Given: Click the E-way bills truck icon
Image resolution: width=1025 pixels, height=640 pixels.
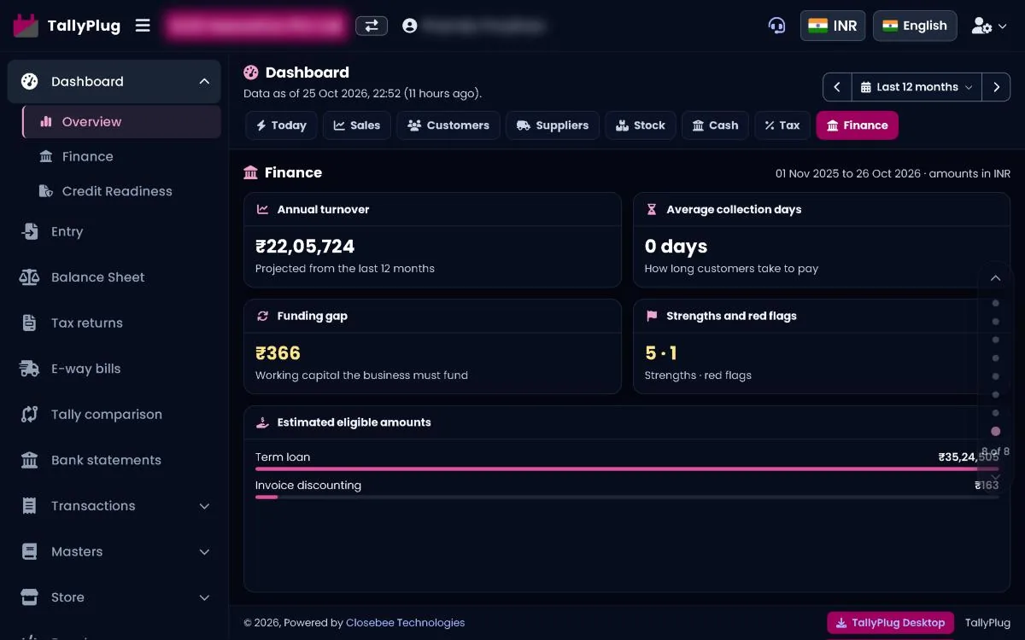Looking at the screenshot, I should click(x=30, y=369).
